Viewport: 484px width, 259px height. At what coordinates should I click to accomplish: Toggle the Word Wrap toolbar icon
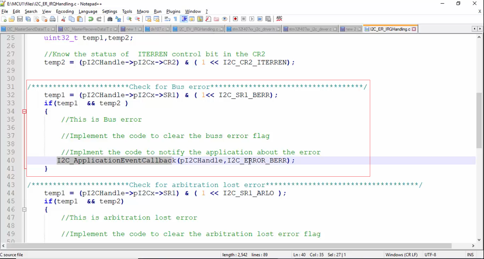(167, 19)
